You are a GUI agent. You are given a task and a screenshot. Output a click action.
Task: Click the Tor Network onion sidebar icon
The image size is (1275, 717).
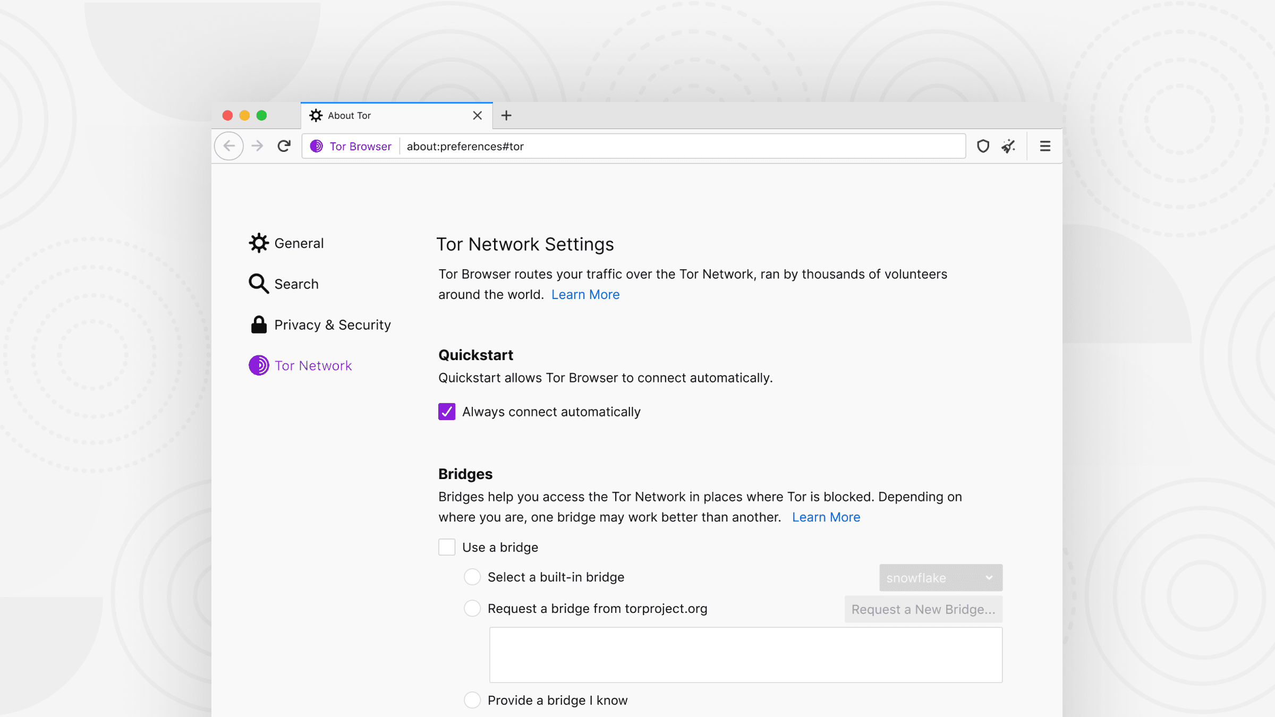pos(259,365)
